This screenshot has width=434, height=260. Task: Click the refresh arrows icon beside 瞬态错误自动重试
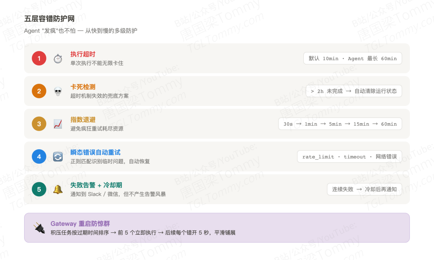coord(58,156)
